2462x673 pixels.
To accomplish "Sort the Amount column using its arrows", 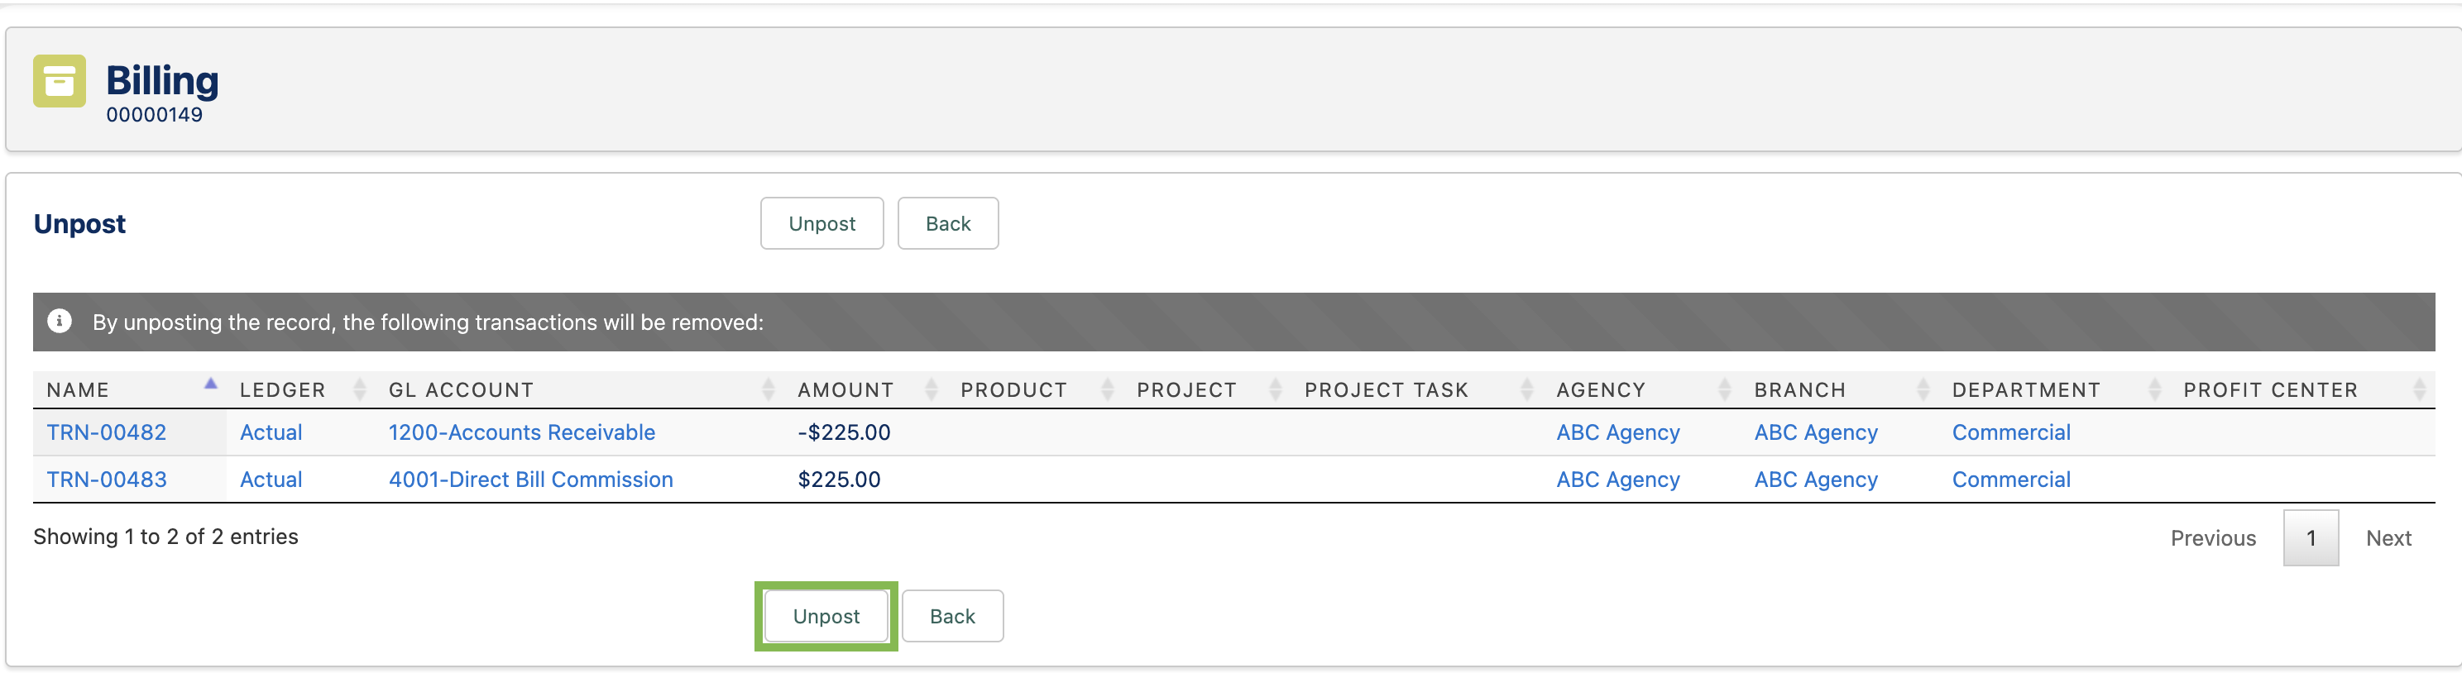I will pyautogui.click(x=931, y=389).
